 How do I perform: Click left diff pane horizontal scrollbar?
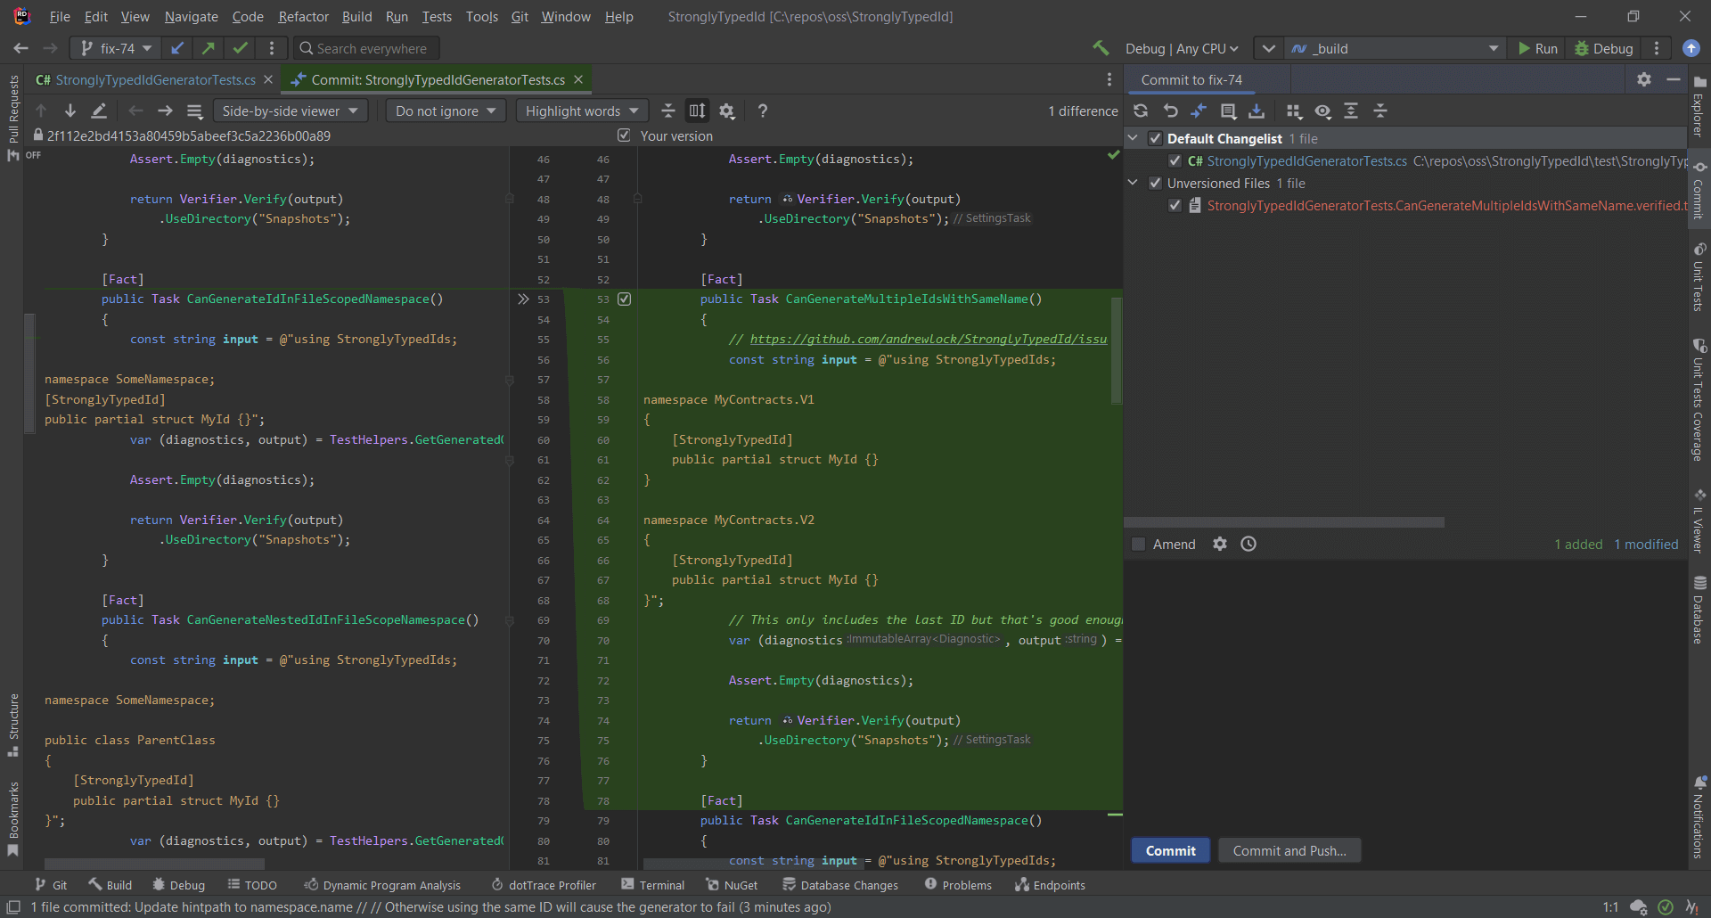(154, 864)
